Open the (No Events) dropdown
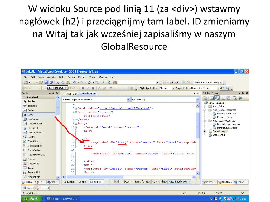Viewport: 270px width, 202px height. click(197, 99)
